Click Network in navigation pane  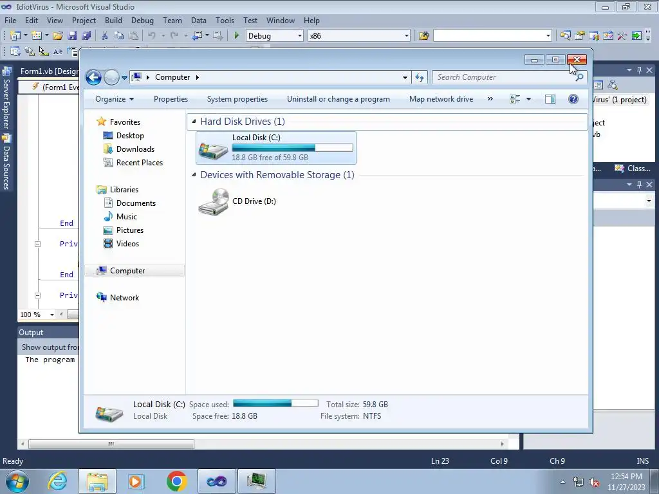pos(118,298)
